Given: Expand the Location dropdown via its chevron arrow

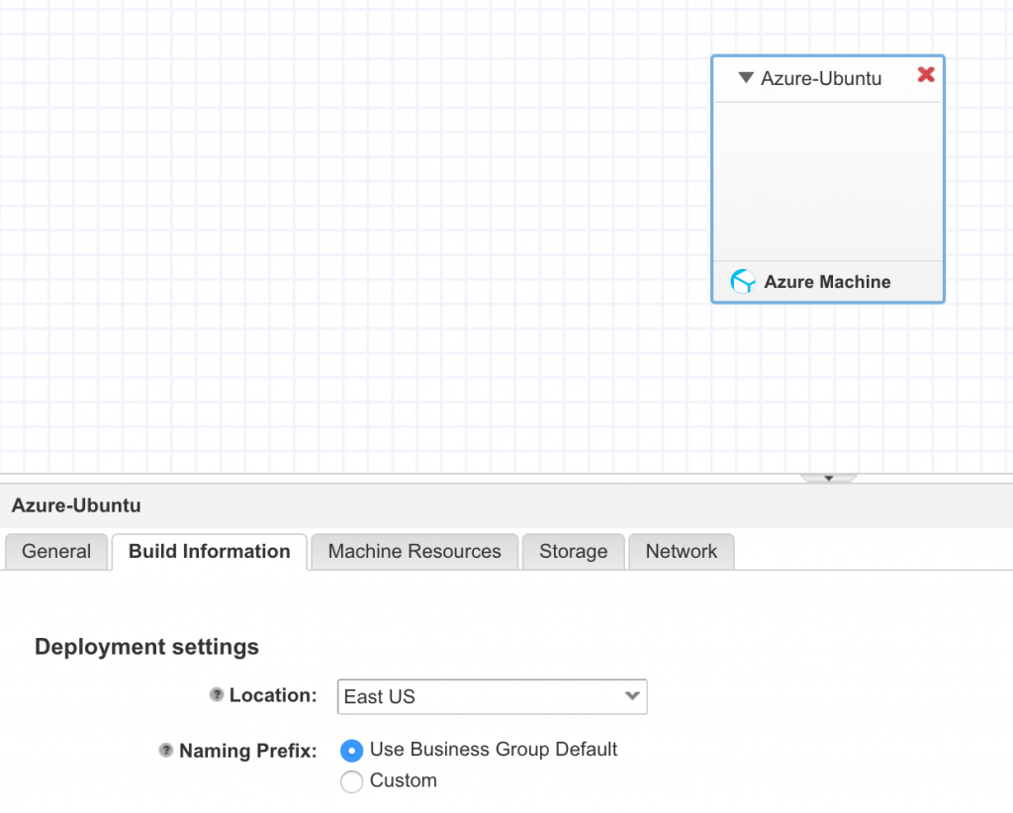Looking at the screenshot, I should click(632, 696).
